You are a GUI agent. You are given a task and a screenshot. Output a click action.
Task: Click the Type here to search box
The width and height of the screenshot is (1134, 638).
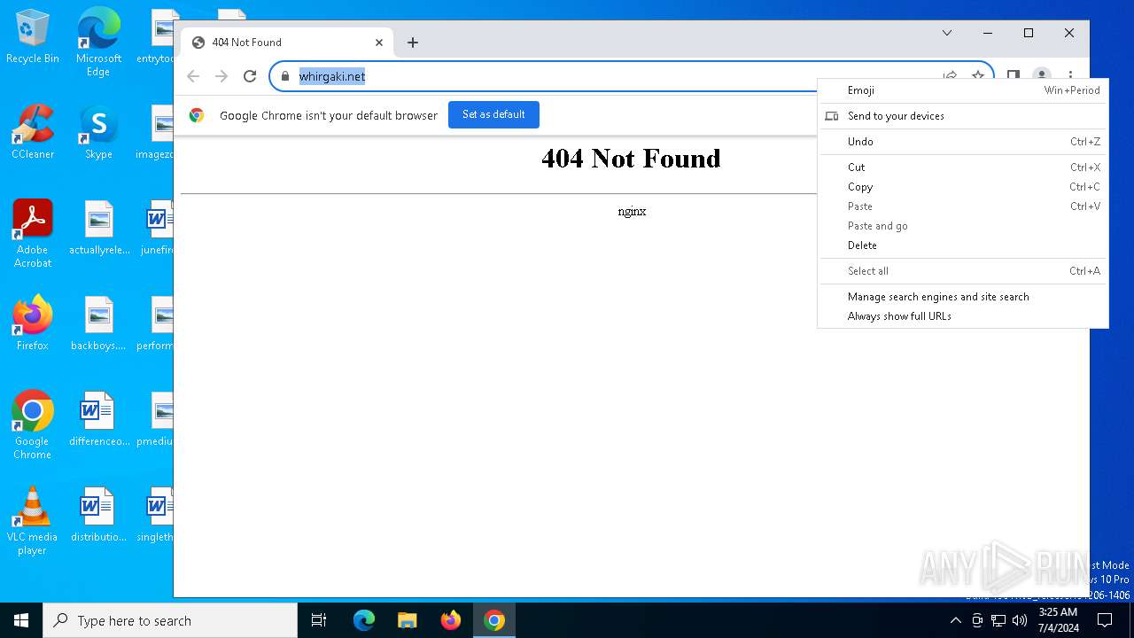pos(170,620)
